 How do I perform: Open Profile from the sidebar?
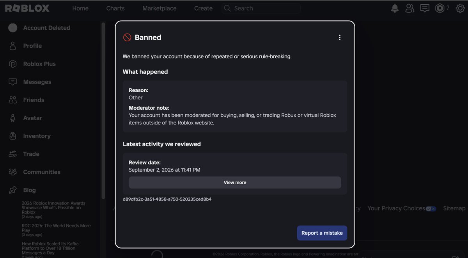pyautogui.click(x=32, y=46)
